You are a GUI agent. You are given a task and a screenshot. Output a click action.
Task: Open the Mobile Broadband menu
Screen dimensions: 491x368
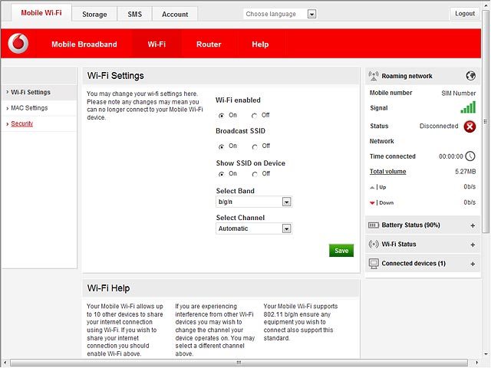point(84,44)
